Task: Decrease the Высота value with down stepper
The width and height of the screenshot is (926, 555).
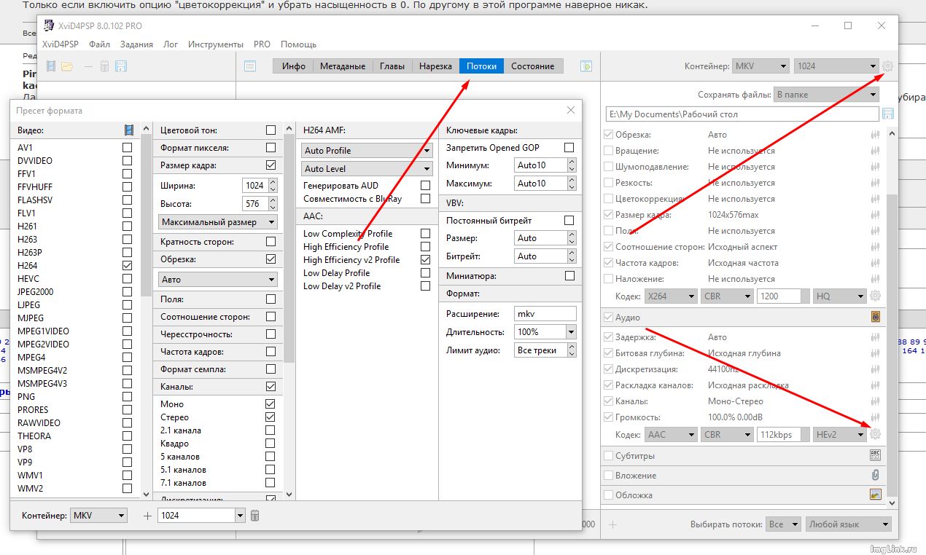Action: (273, 208)
